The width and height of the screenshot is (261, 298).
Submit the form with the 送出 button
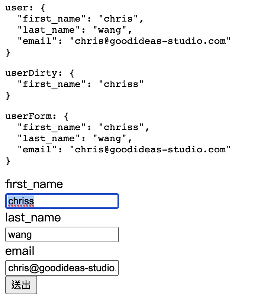pos(21,285)
